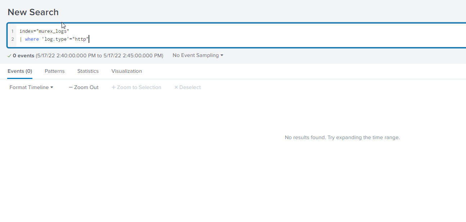Viewport: 466px width, 222px height.
Task: Click the New Search page heading
Action: 33,12
